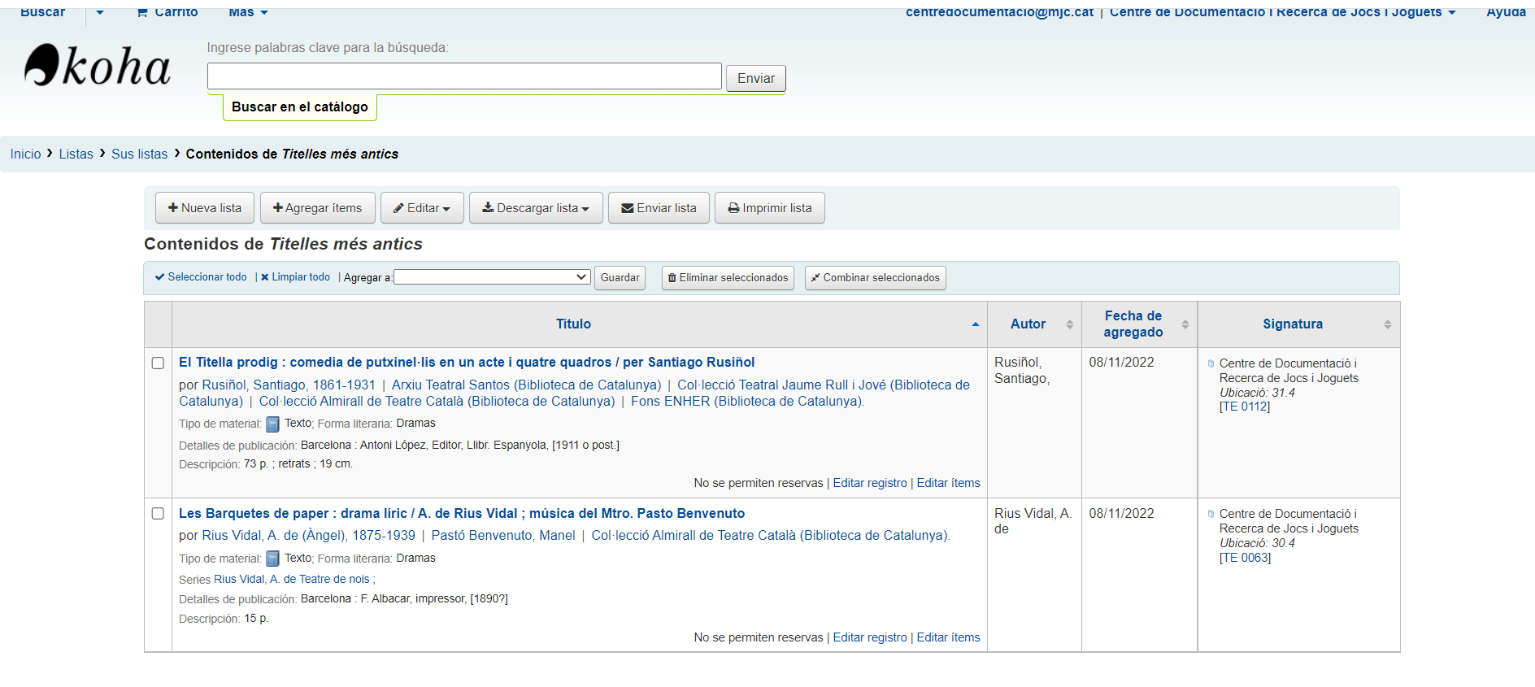
Task: Open the El Titella prodig title link
Action: pos(467,363)
